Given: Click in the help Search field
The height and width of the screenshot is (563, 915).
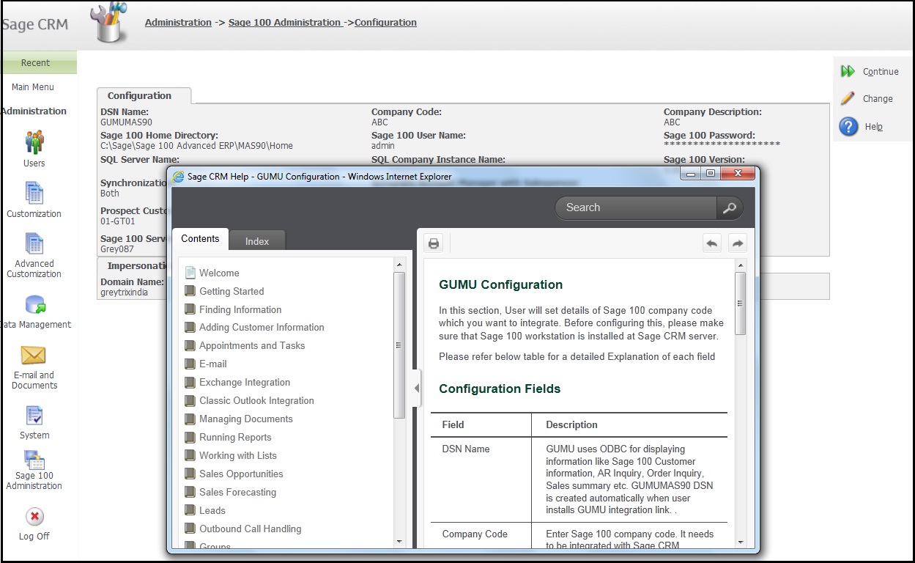Looking at the screenshot, I should tap(634, 208).
